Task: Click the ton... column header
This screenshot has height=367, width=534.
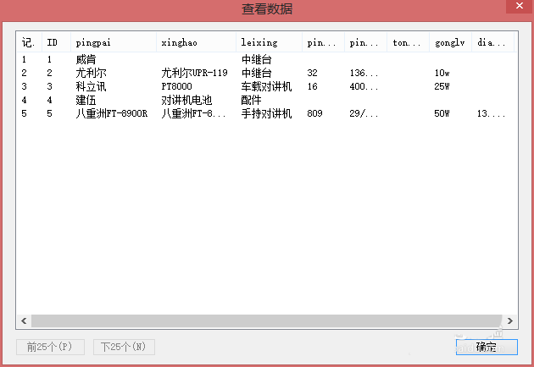Action: pos(408,42)
